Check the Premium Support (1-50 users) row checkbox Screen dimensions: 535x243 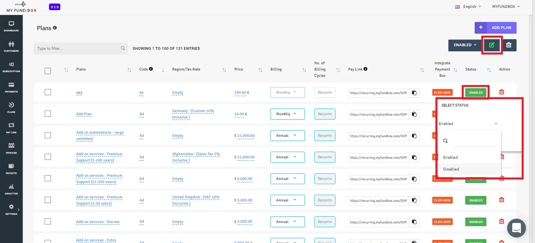48,200
